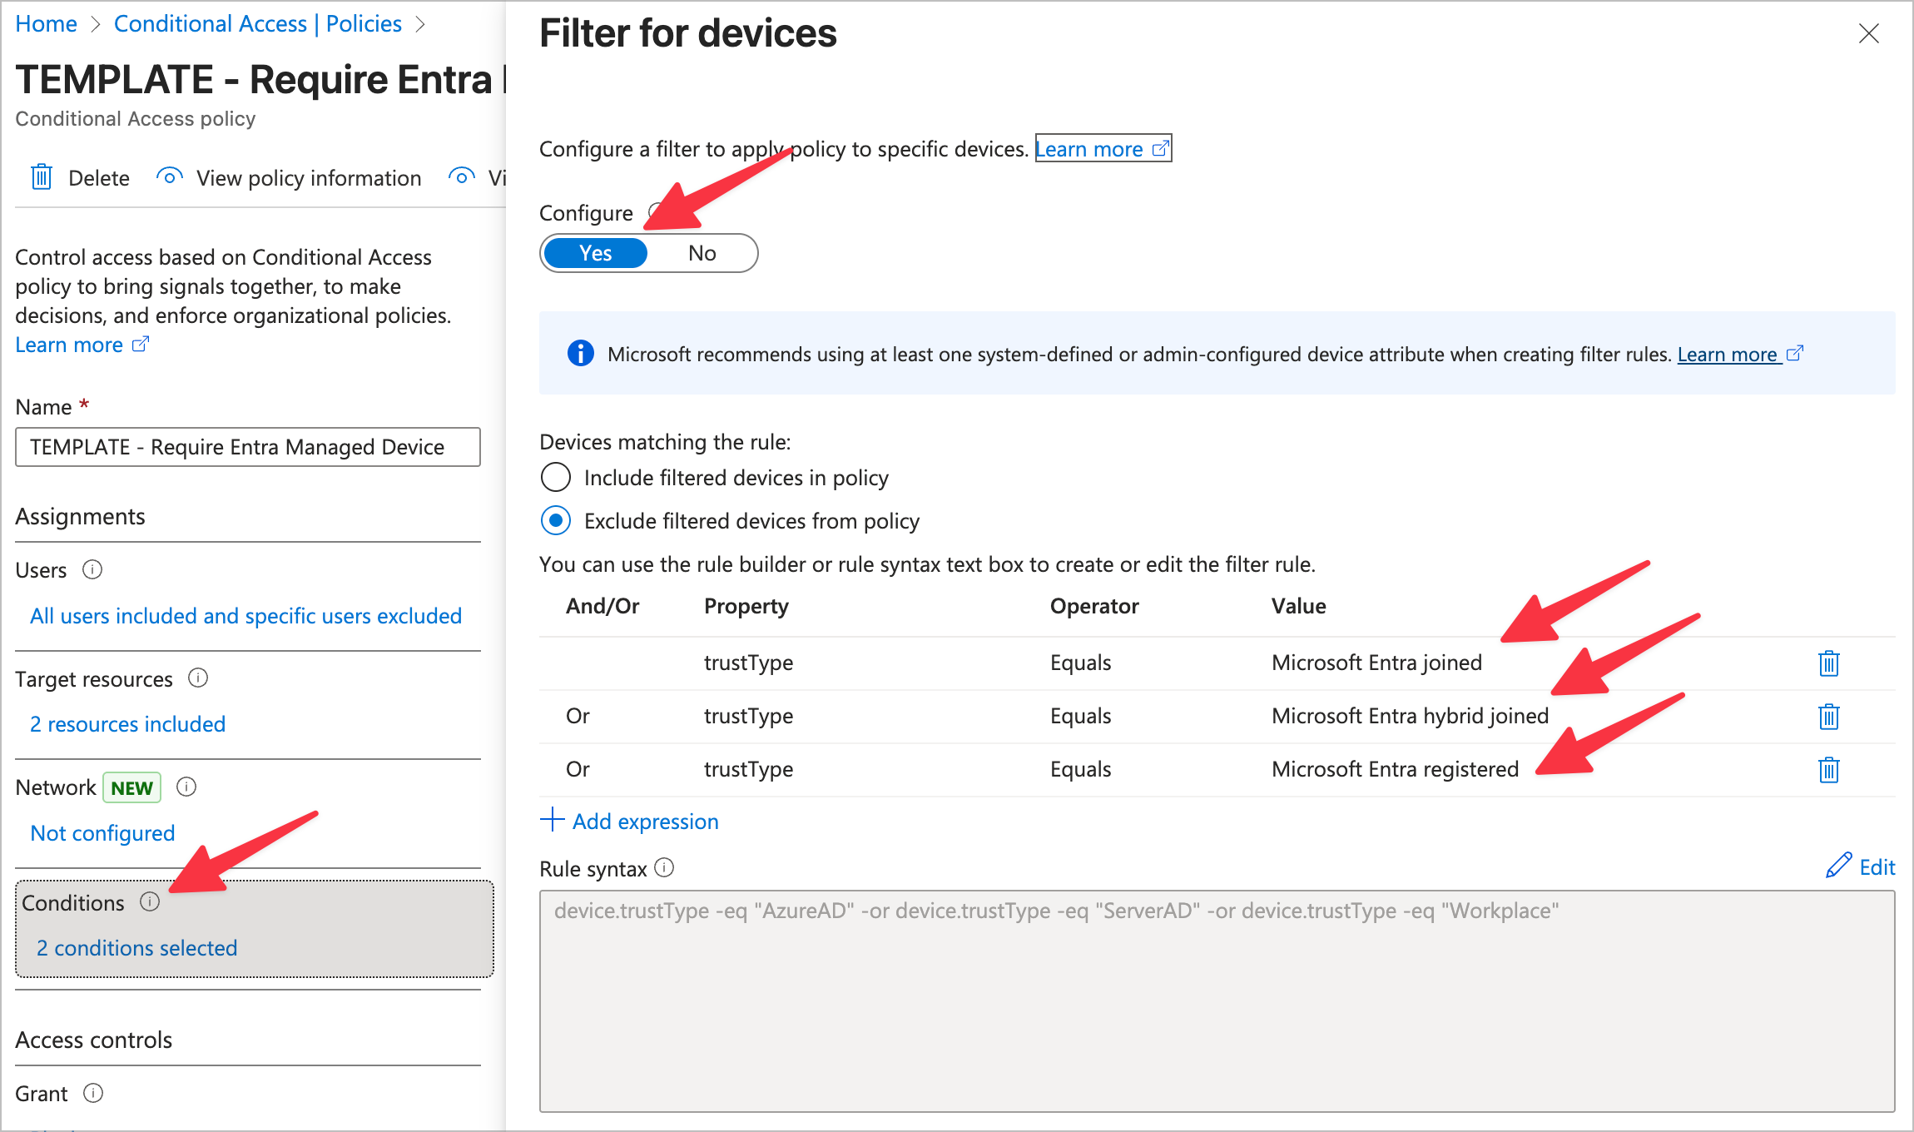Screen dimensions: 1914x1132
Task: Delete the Microsoft Entra hybrid joined row
Action: 1828,717
